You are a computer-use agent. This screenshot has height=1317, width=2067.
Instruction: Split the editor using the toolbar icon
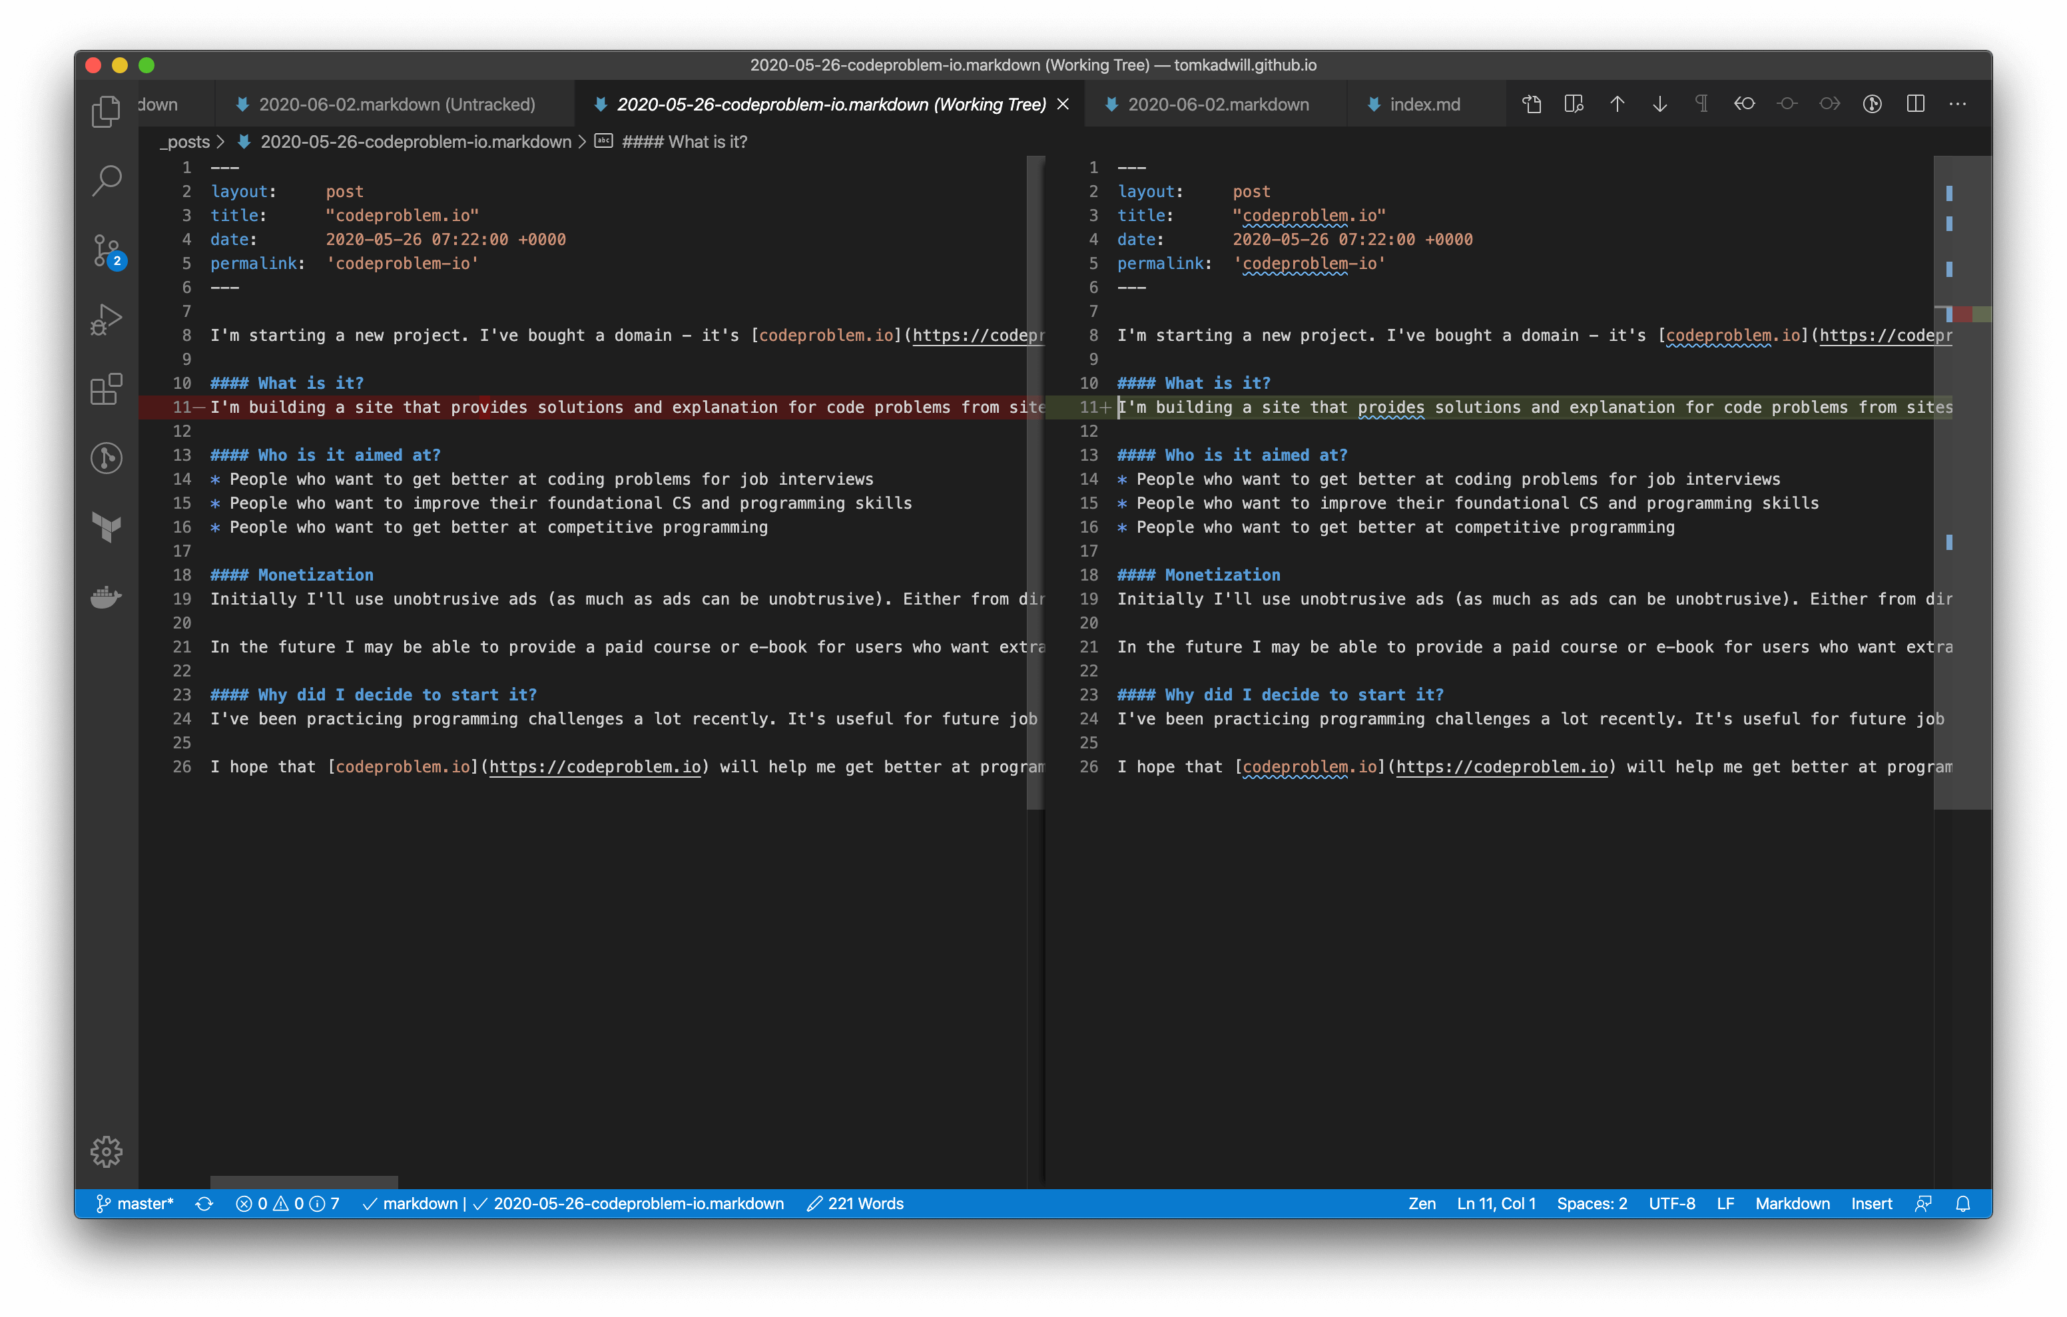click(1915, 103)
